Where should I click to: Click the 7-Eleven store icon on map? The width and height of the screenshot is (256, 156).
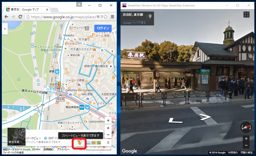(x=112, y=51)
